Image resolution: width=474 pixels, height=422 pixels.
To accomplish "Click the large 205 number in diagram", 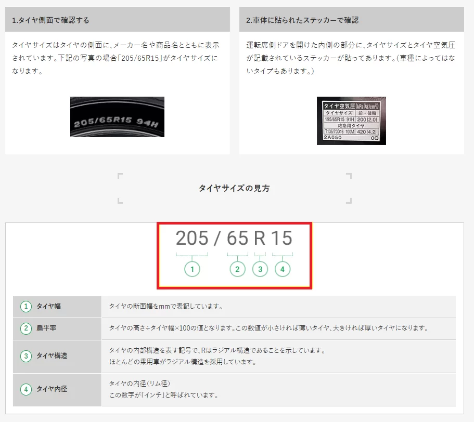I will coord(191,238).
